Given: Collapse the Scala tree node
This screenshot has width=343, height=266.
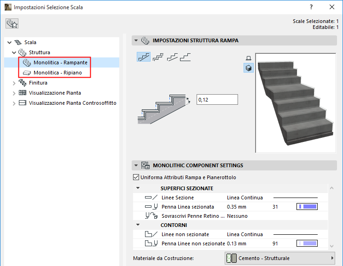Looking at the screenshot, I should click(9, 42).
